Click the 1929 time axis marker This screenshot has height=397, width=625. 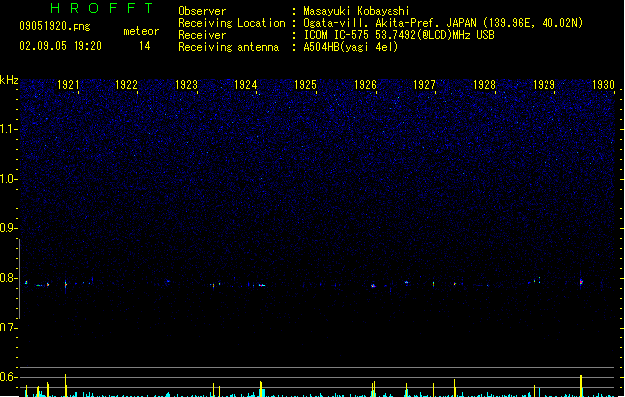(x=545, y=85)
